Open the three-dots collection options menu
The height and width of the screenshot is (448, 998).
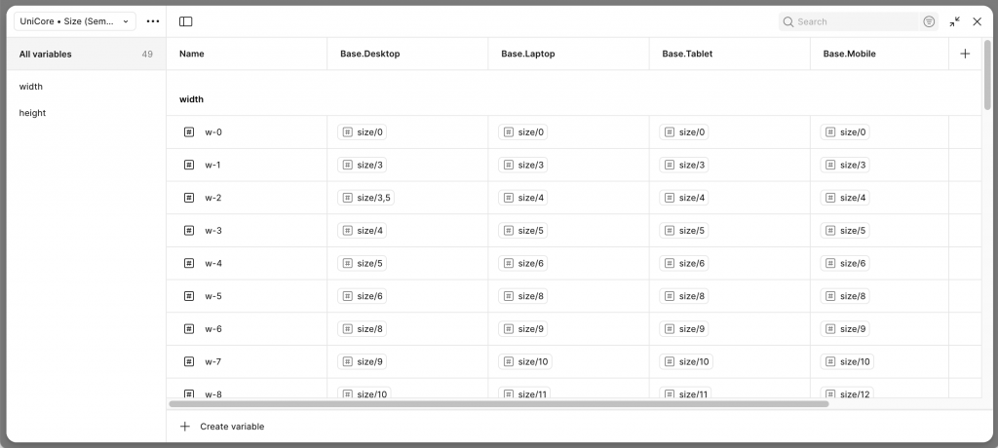pyautogui.click(x=153, y=21)
